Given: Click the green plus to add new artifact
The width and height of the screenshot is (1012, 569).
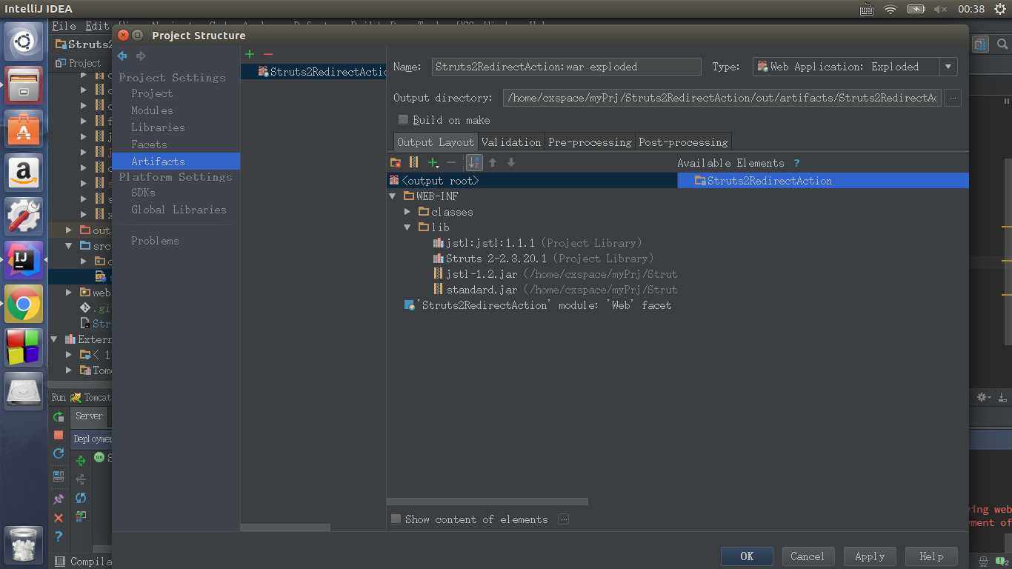Looking at the screenshot, I should click(250, 54).
